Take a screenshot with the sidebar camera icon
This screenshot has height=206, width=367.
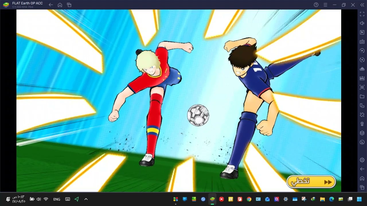(362, 87)
